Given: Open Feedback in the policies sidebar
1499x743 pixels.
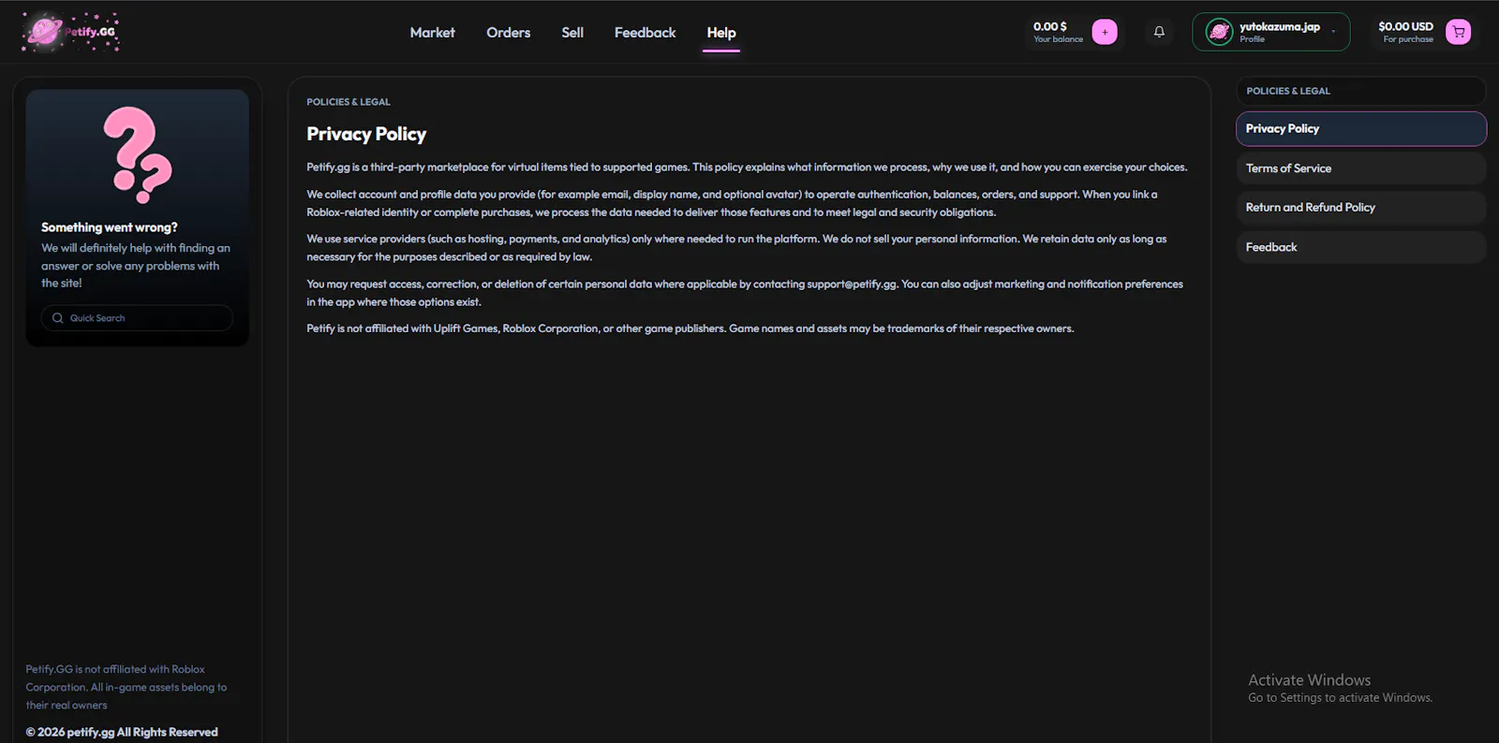Looking at the screenshot, I should pos(1361,247).
